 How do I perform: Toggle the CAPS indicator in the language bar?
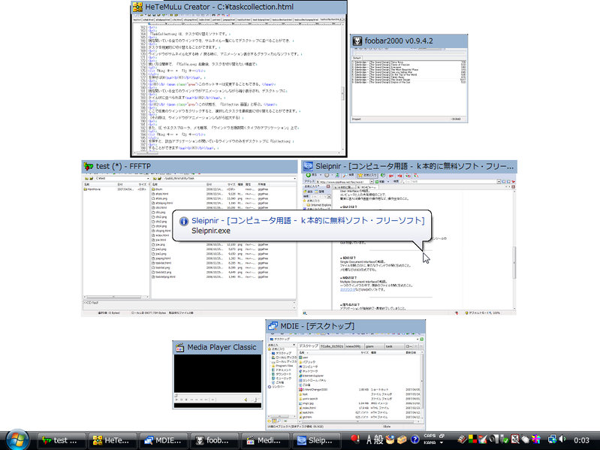pos(430,436)
